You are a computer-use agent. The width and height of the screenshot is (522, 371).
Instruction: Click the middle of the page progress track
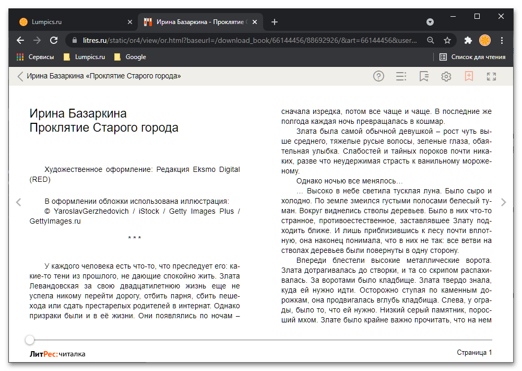pos(260,340)
